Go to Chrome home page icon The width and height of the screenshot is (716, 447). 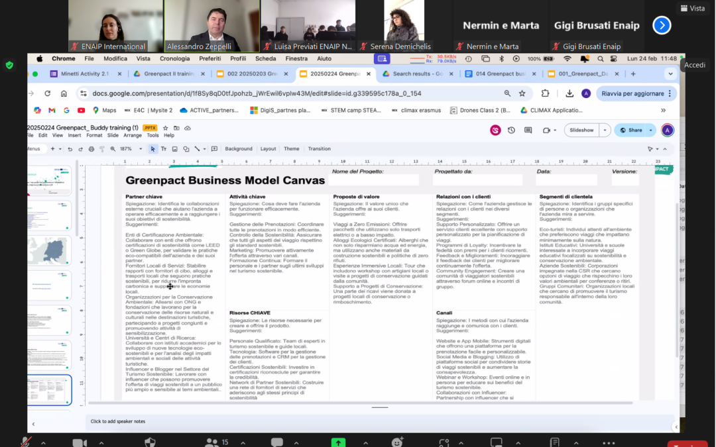point(64,93)
